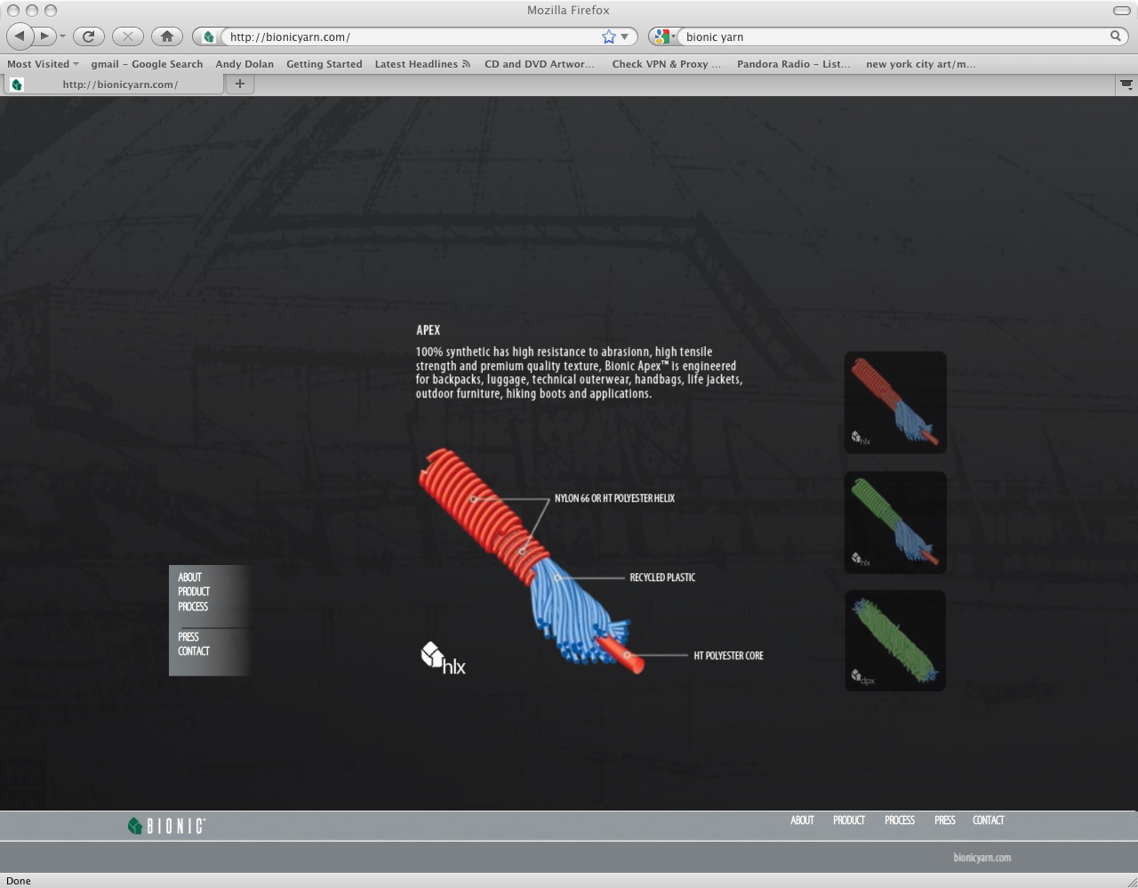Click PROCESS in the footer navigation
This screenshot has height=888, width=1138.
click(900, 820)
